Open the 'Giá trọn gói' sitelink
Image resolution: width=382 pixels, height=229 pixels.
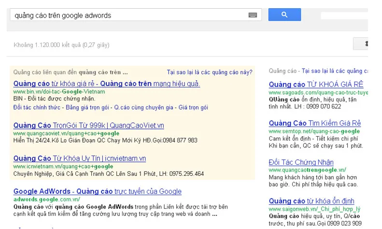point(193,107)
